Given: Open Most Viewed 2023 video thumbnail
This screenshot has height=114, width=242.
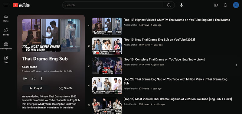Looking at the screenshot, I should pyautogui.click(x=107, y=106).
